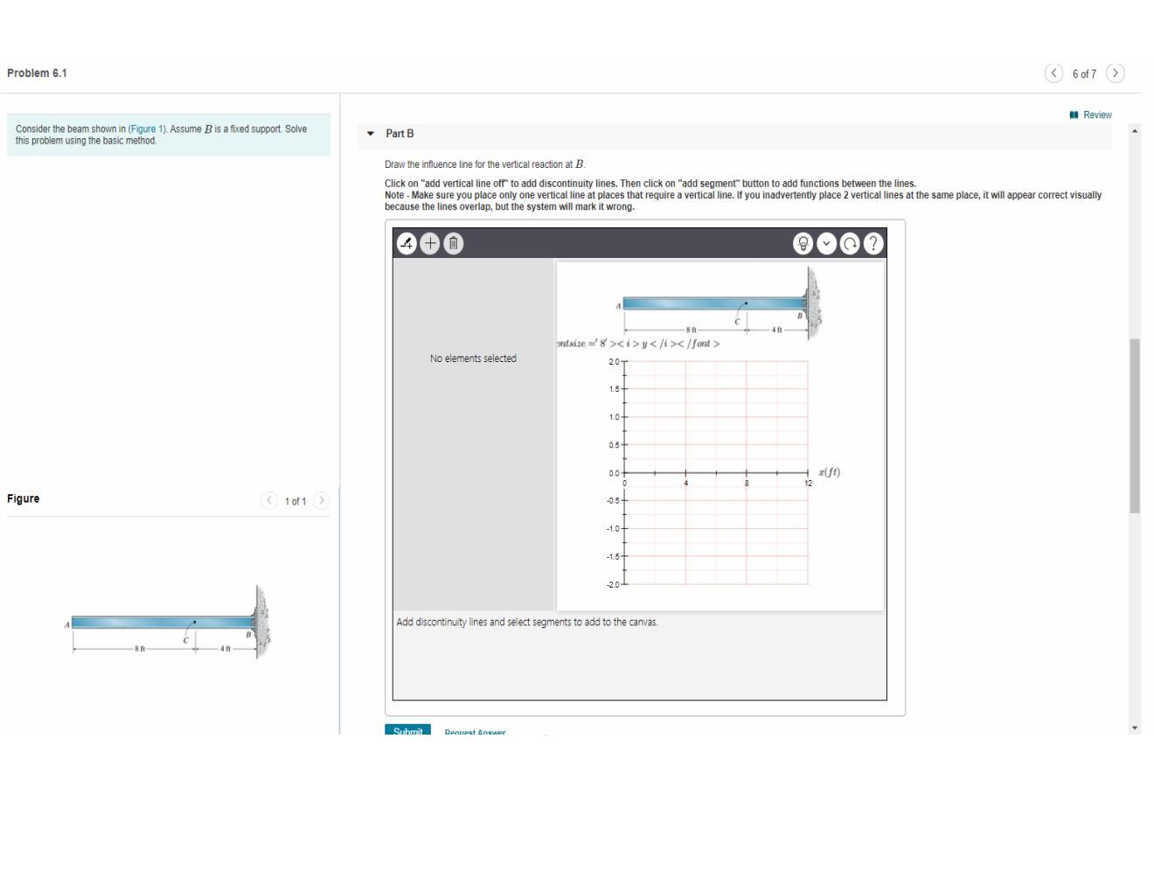Open the canvas toolbar dropdown chevron

point(827,244)
